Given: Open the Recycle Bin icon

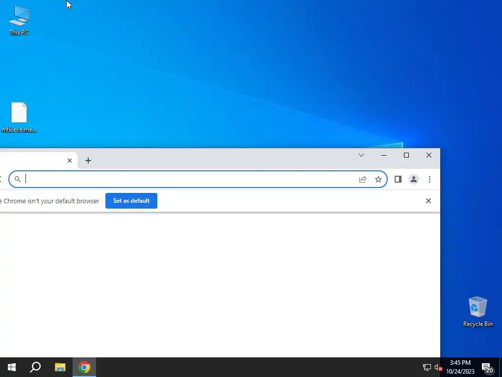Looking at the screenshot, I should [x=477, y=312].
